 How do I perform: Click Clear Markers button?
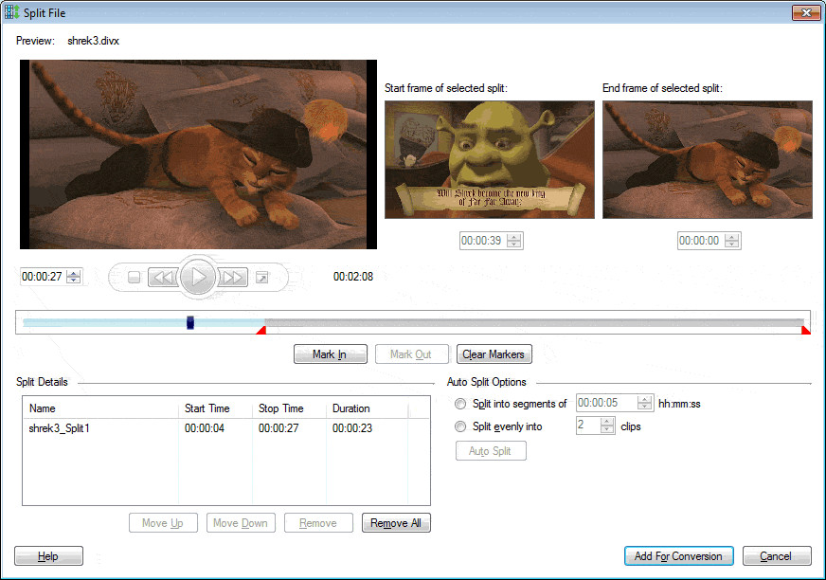click(494, 354)
